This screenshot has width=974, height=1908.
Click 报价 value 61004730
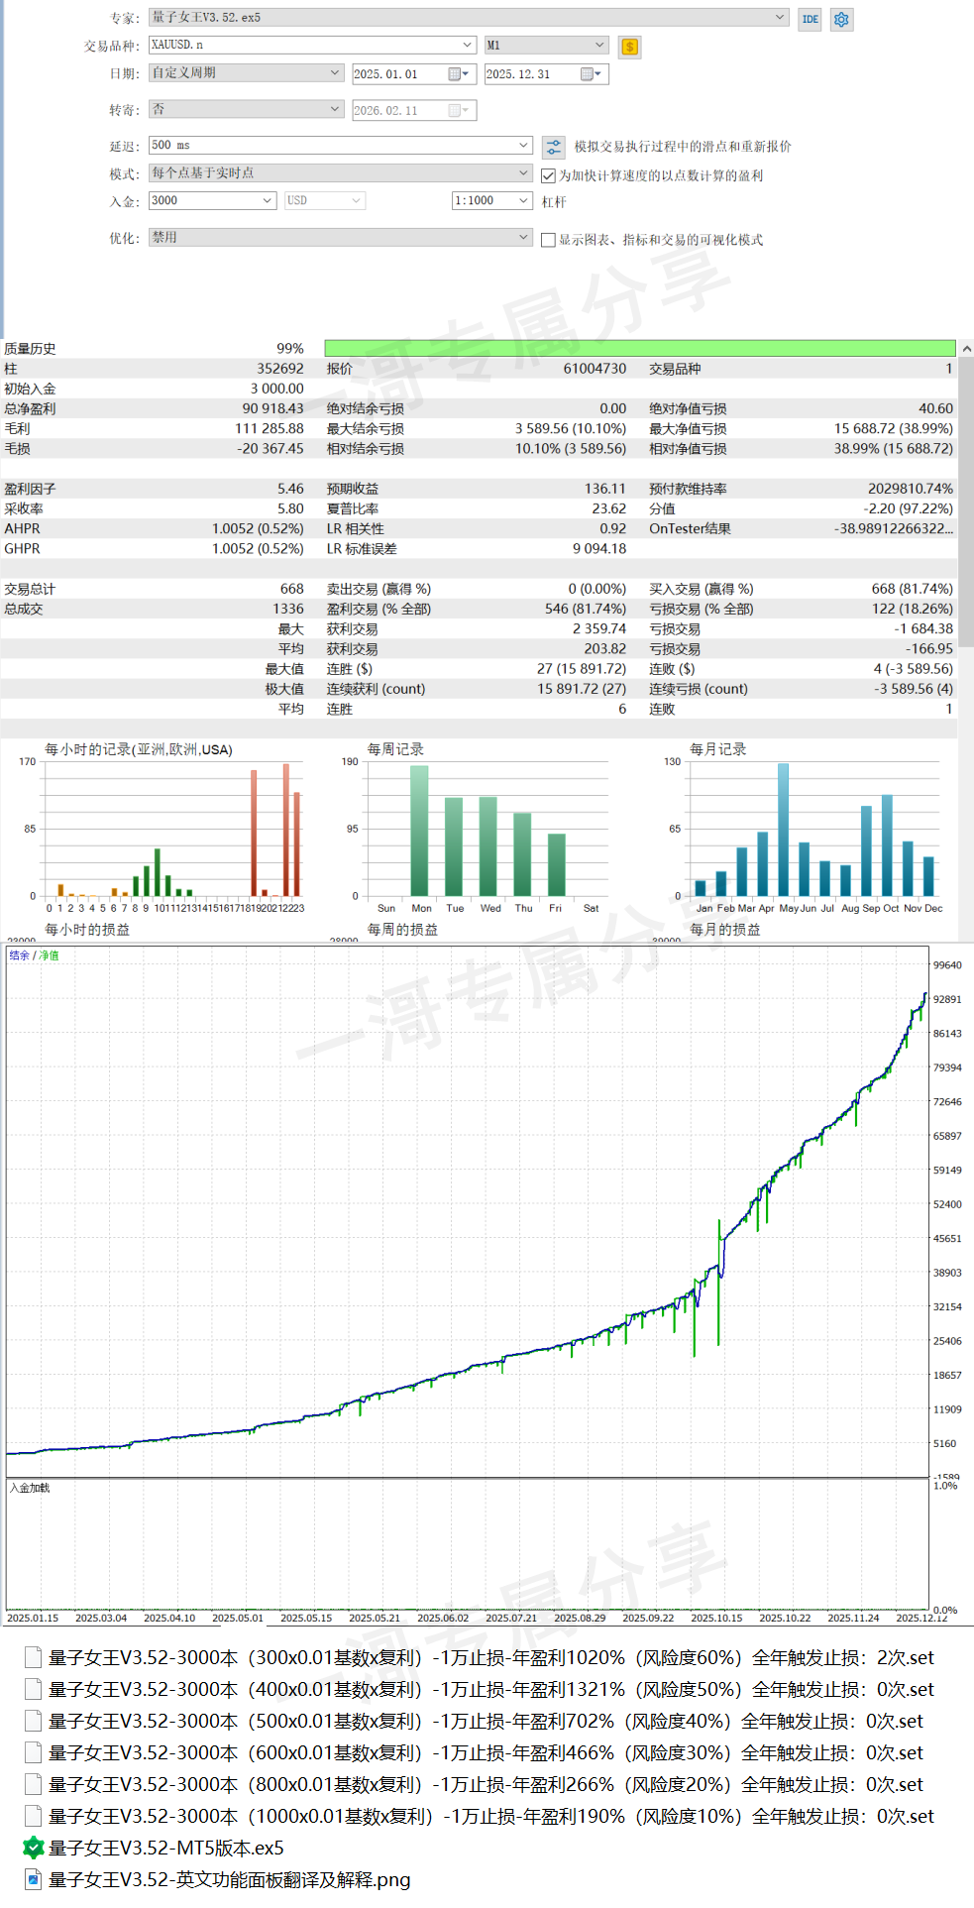coord(595,369)
